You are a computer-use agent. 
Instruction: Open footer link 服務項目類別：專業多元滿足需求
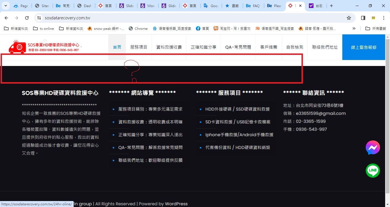(150, 109)
